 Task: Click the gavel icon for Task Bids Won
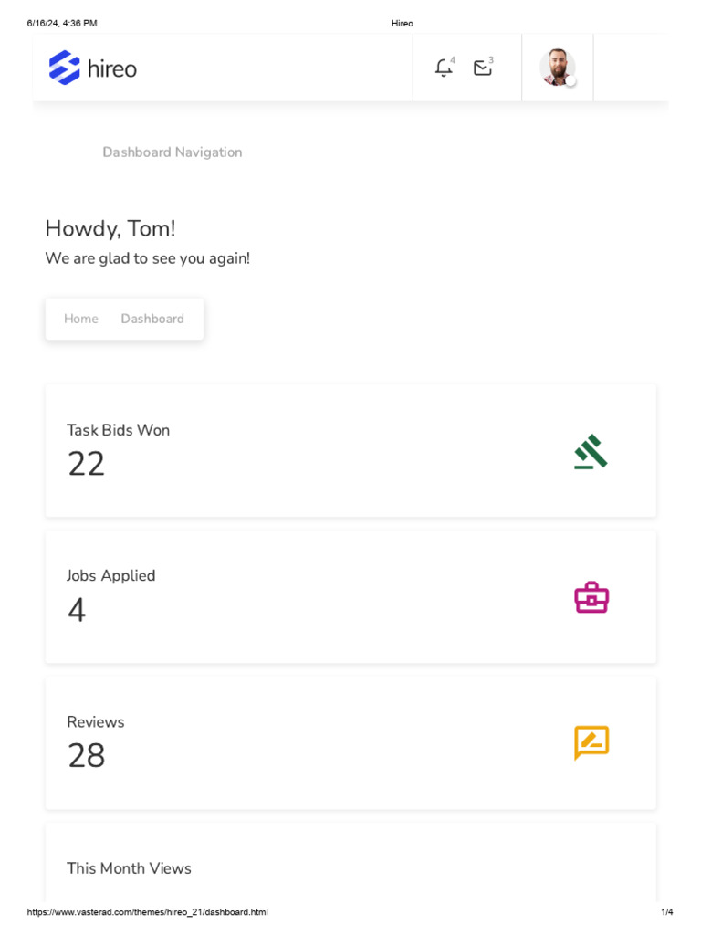(x=591, y=452)
